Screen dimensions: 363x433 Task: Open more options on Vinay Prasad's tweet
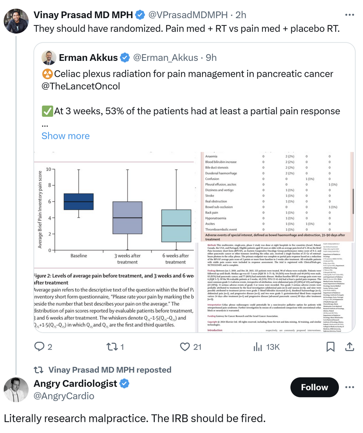pos(349,15)
